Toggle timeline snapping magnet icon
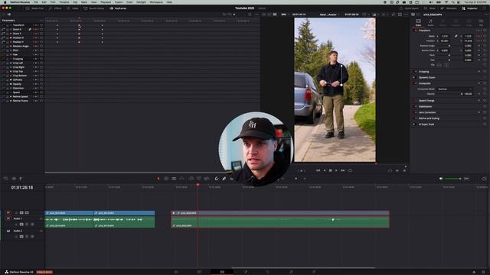The image size is (490, 275). (x=216, y=179)
